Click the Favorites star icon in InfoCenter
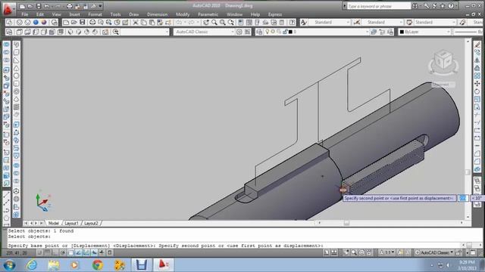This screenshot has width=485, height=272. click(443, 6)
